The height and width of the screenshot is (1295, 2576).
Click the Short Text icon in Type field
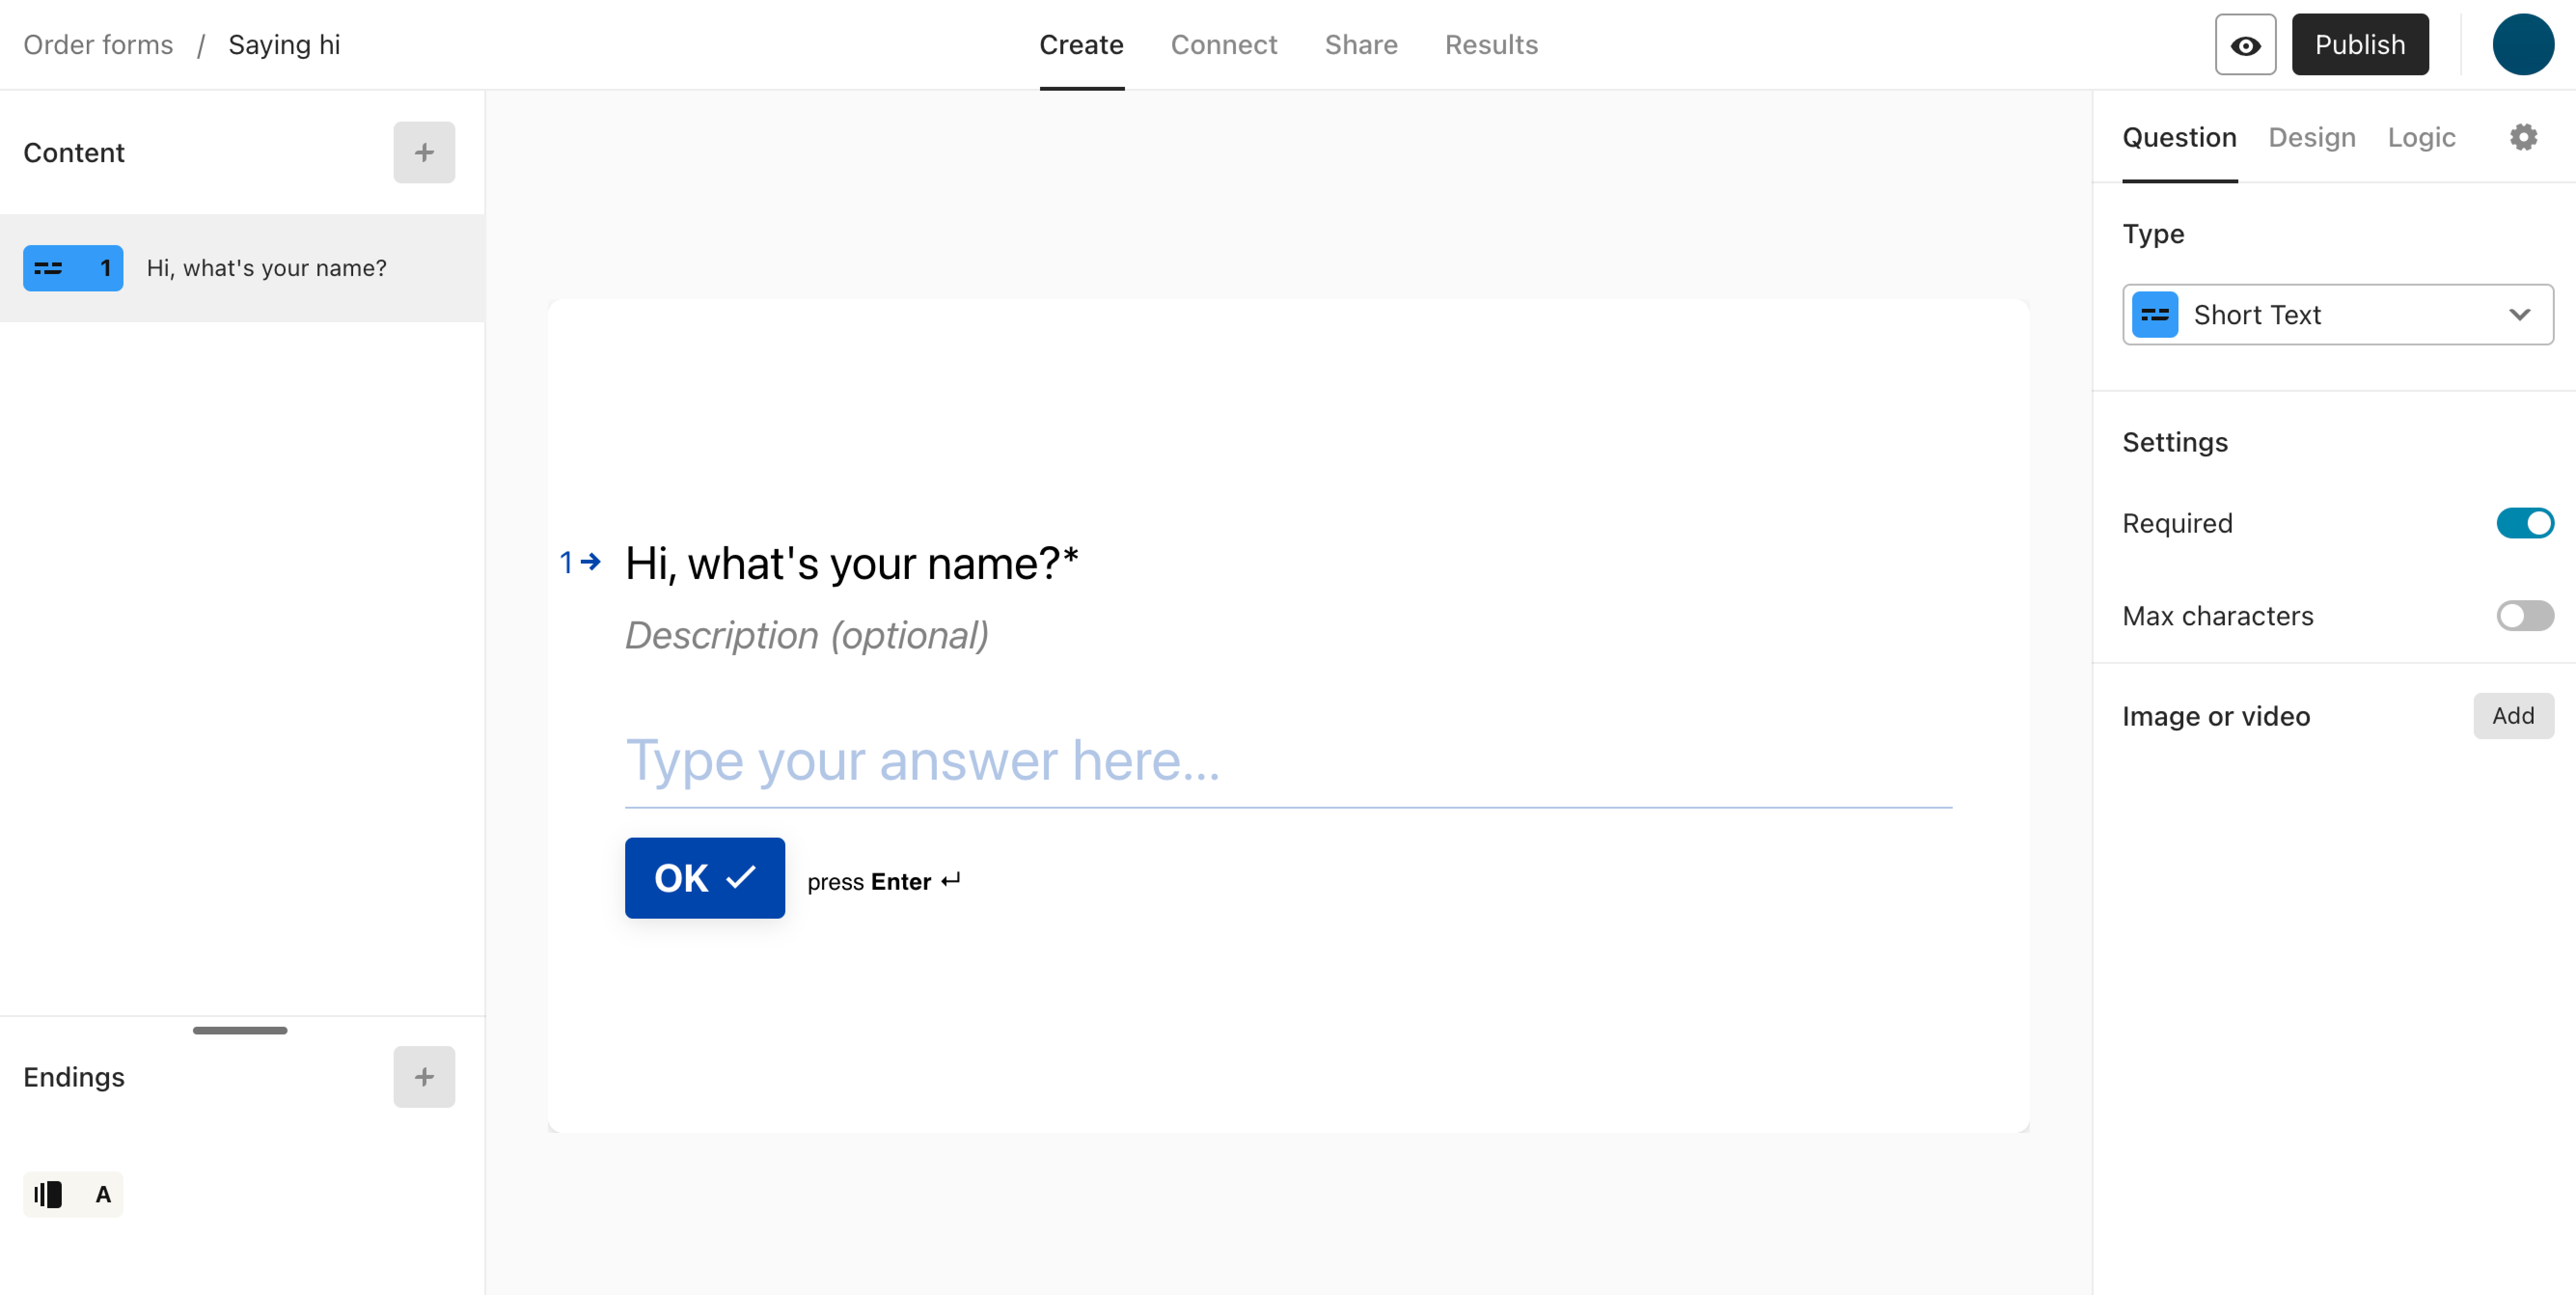click(x=2155, y=315)
